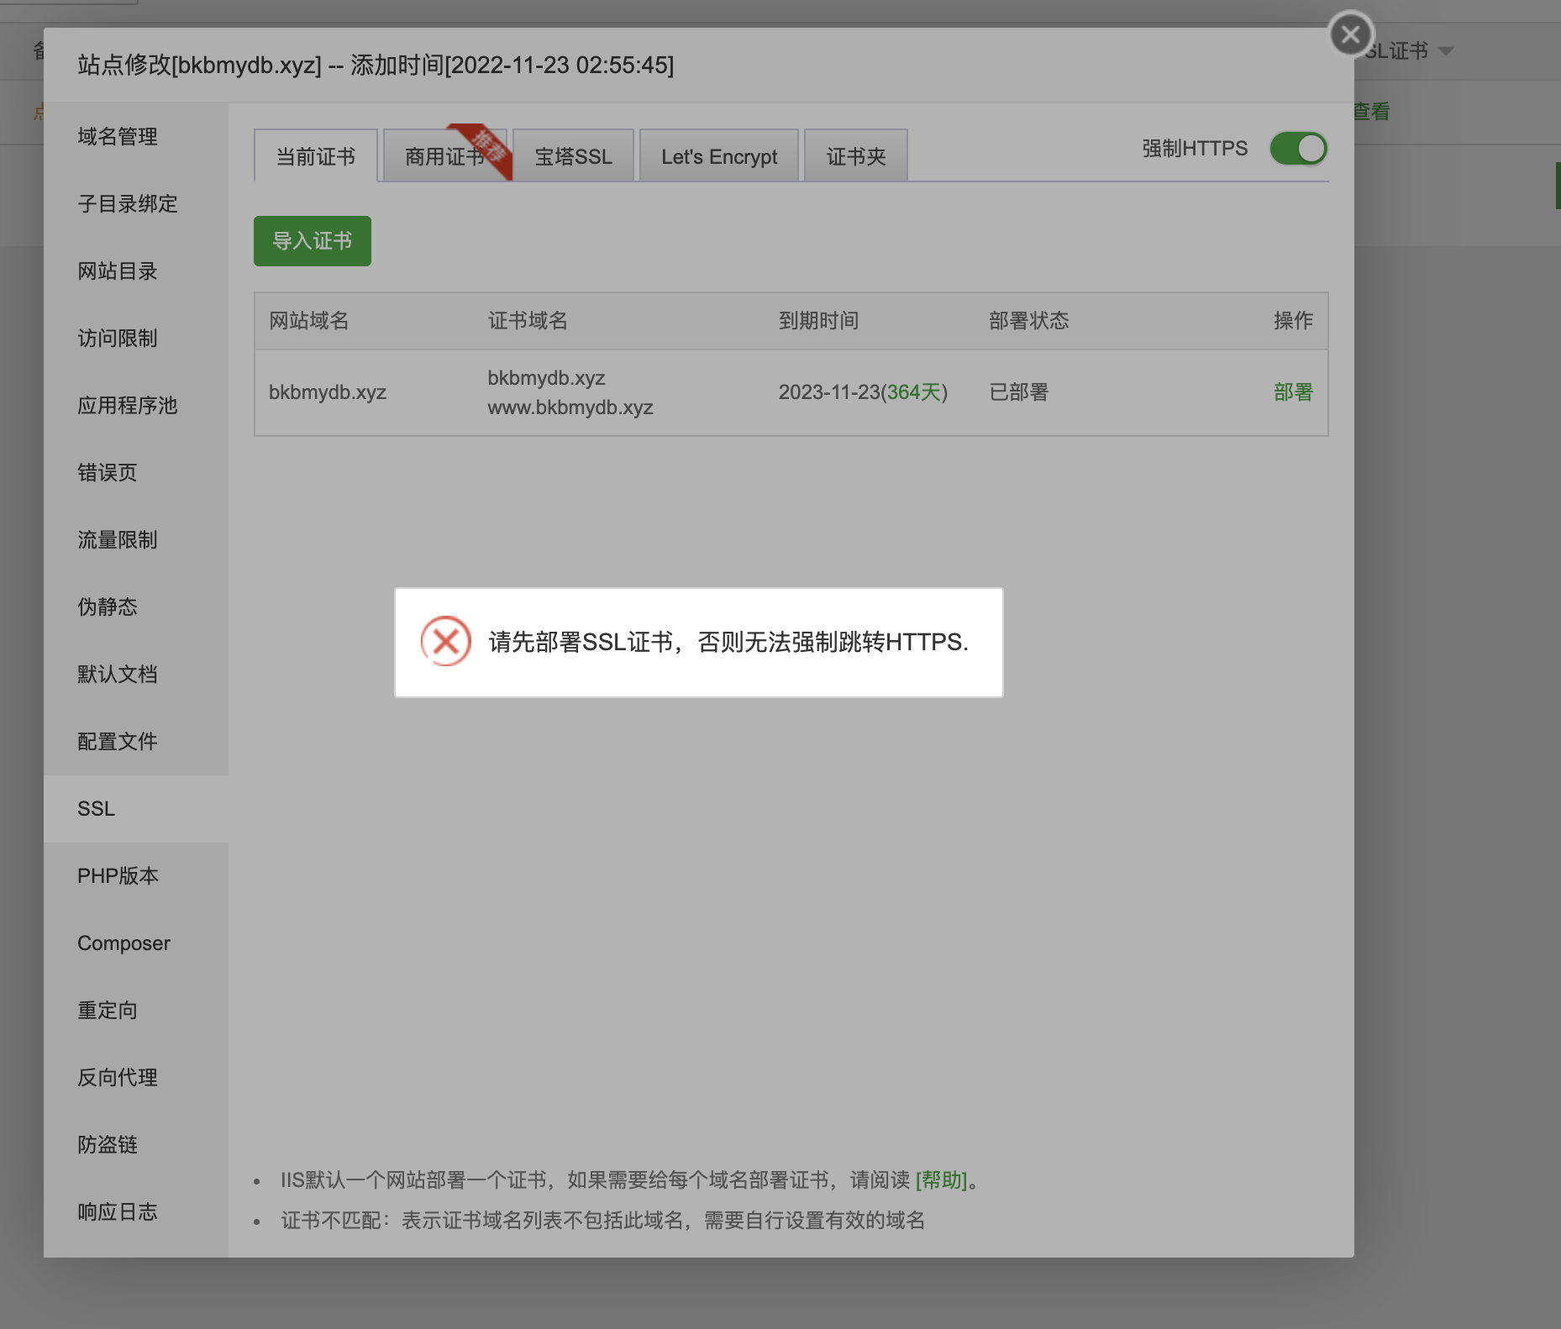Viewport: 1561px width, 1329px height.
Task: Click 证书域名 column header
Action: point(528,321)
